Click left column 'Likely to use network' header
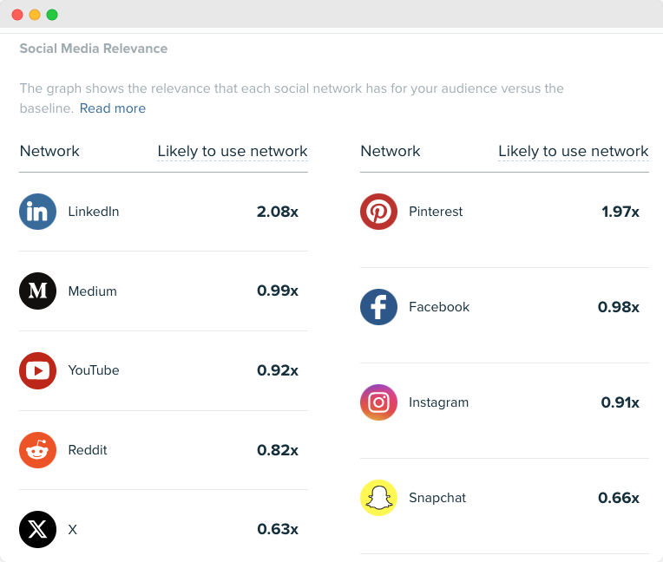Screen dimensions: 663x562 (x=232, y=151)
